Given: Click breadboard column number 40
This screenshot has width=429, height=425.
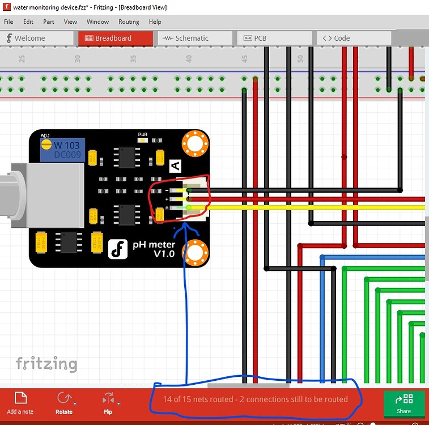Looking at the screenshot, I should coord(189,58).
